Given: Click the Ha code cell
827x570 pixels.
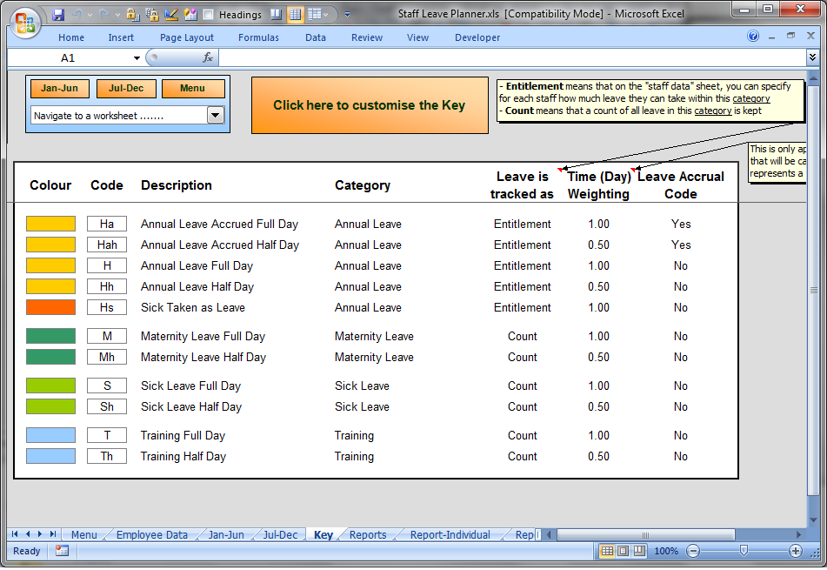Looking at the screenshot, I should click(x=107, y=224).
